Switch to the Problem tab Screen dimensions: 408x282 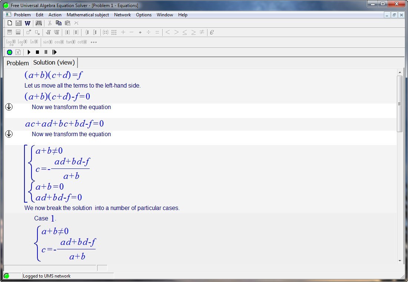(x=18, y=63)
